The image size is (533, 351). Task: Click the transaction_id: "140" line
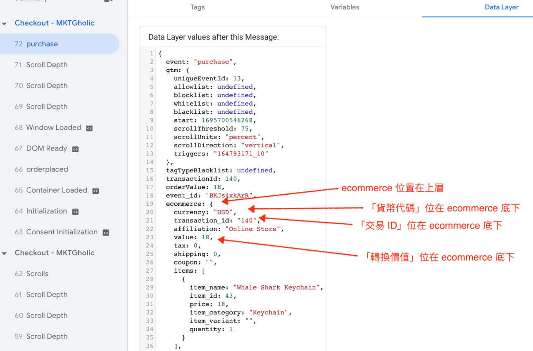217,220
